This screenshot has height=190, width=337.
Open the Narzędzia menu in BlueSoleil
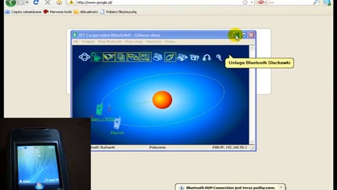click(x=154, y=41)
